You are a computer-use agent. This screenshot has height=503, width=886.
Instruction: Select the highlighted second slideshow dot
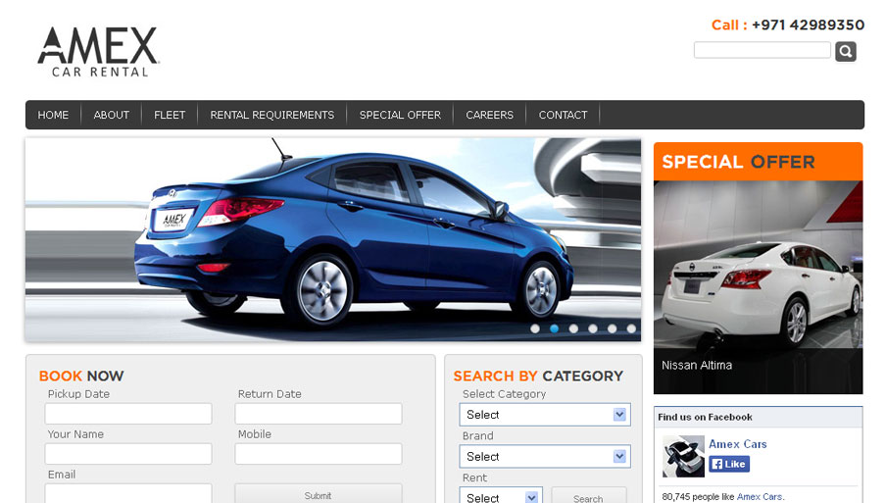click(x=555, y=328)
